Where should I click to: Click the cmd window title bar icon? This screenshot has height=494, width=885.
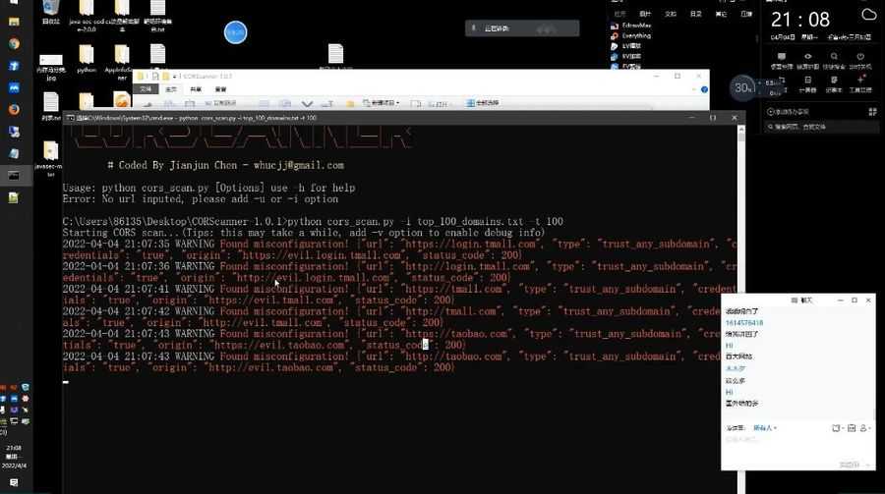pyautogui.click(x=70, y=118)
